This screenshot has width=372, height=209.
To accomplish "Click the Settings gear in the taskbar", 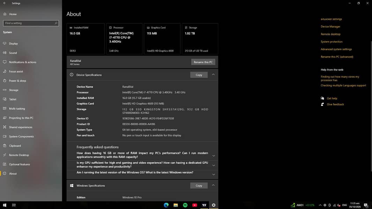I will [214, 205].
